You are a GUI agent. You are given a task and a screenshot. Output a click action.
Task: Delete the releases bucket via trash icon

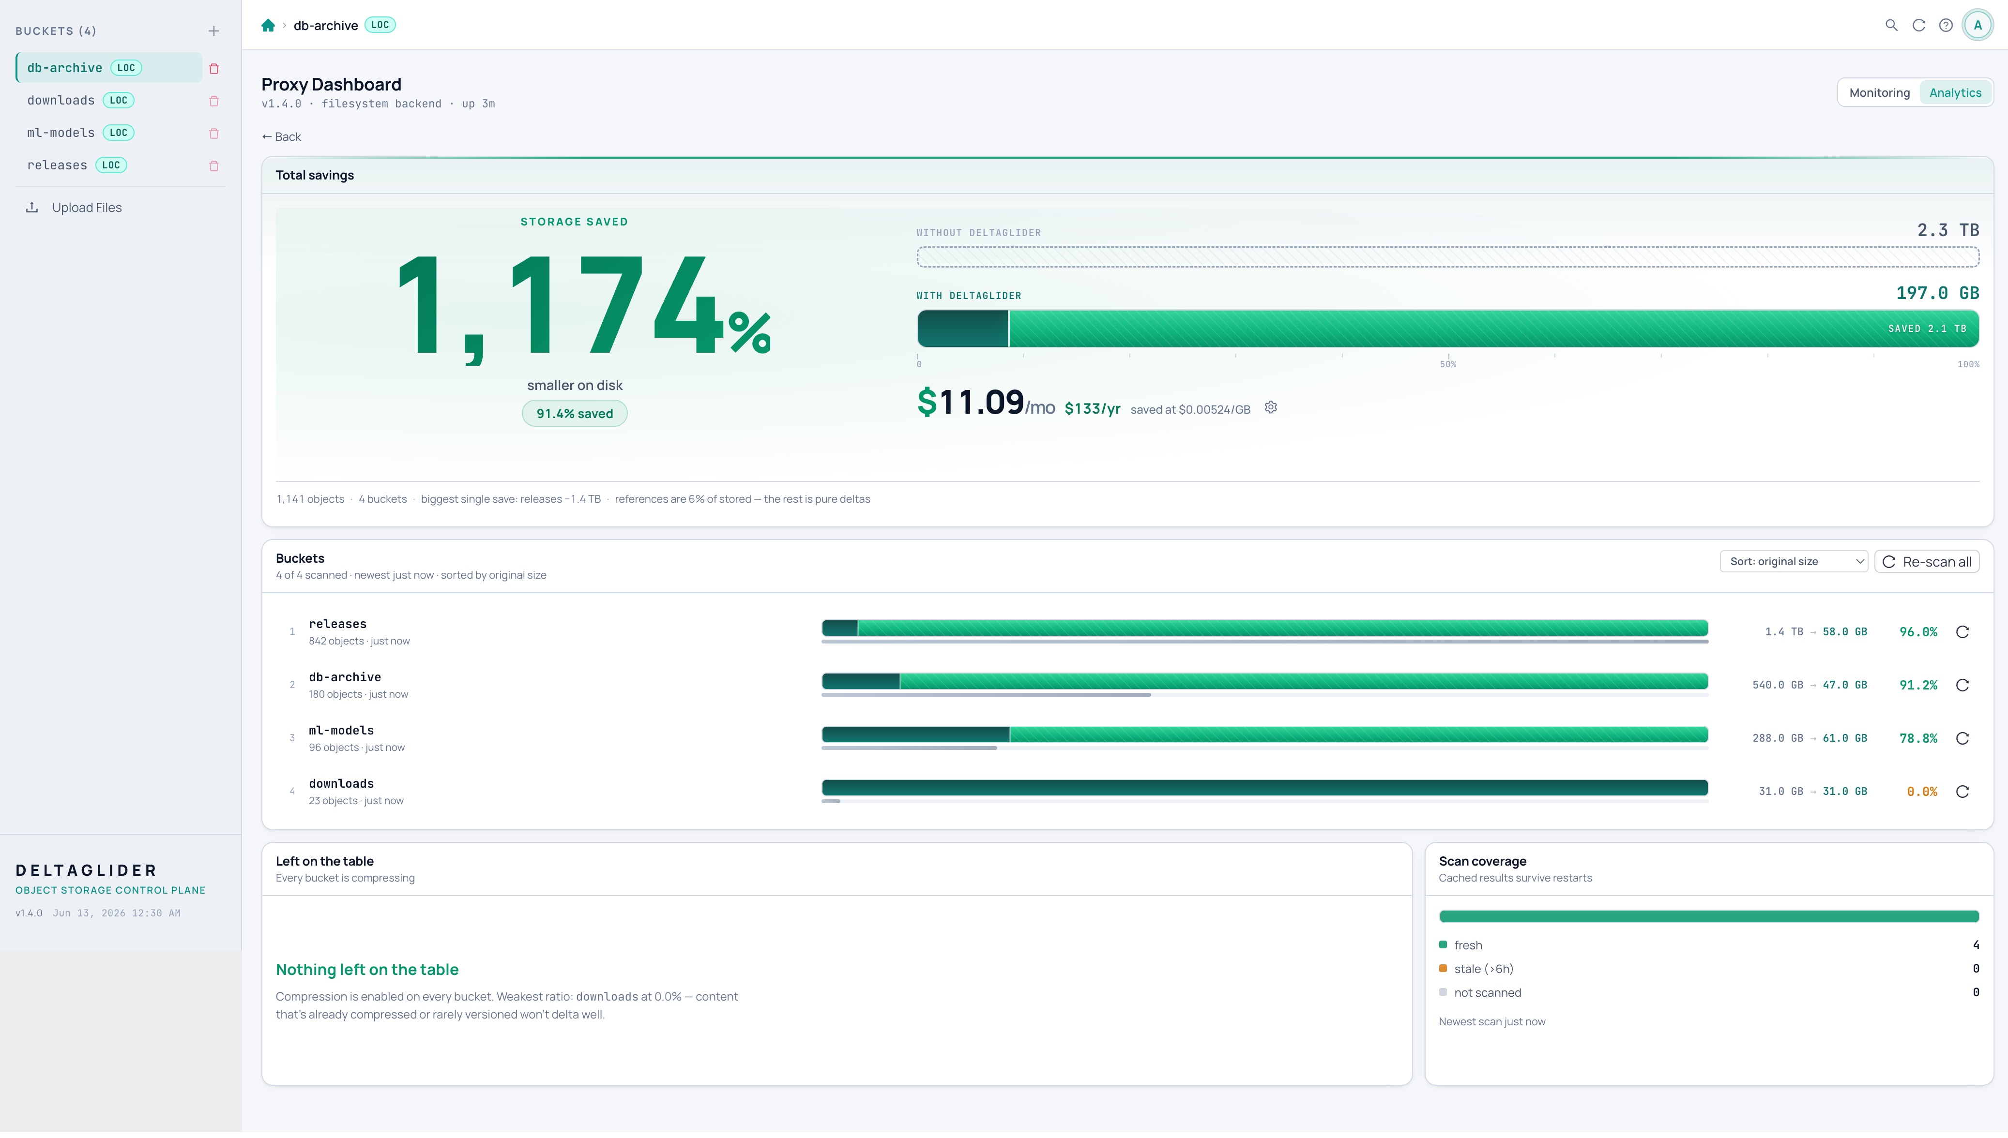(x=214, y=165)
